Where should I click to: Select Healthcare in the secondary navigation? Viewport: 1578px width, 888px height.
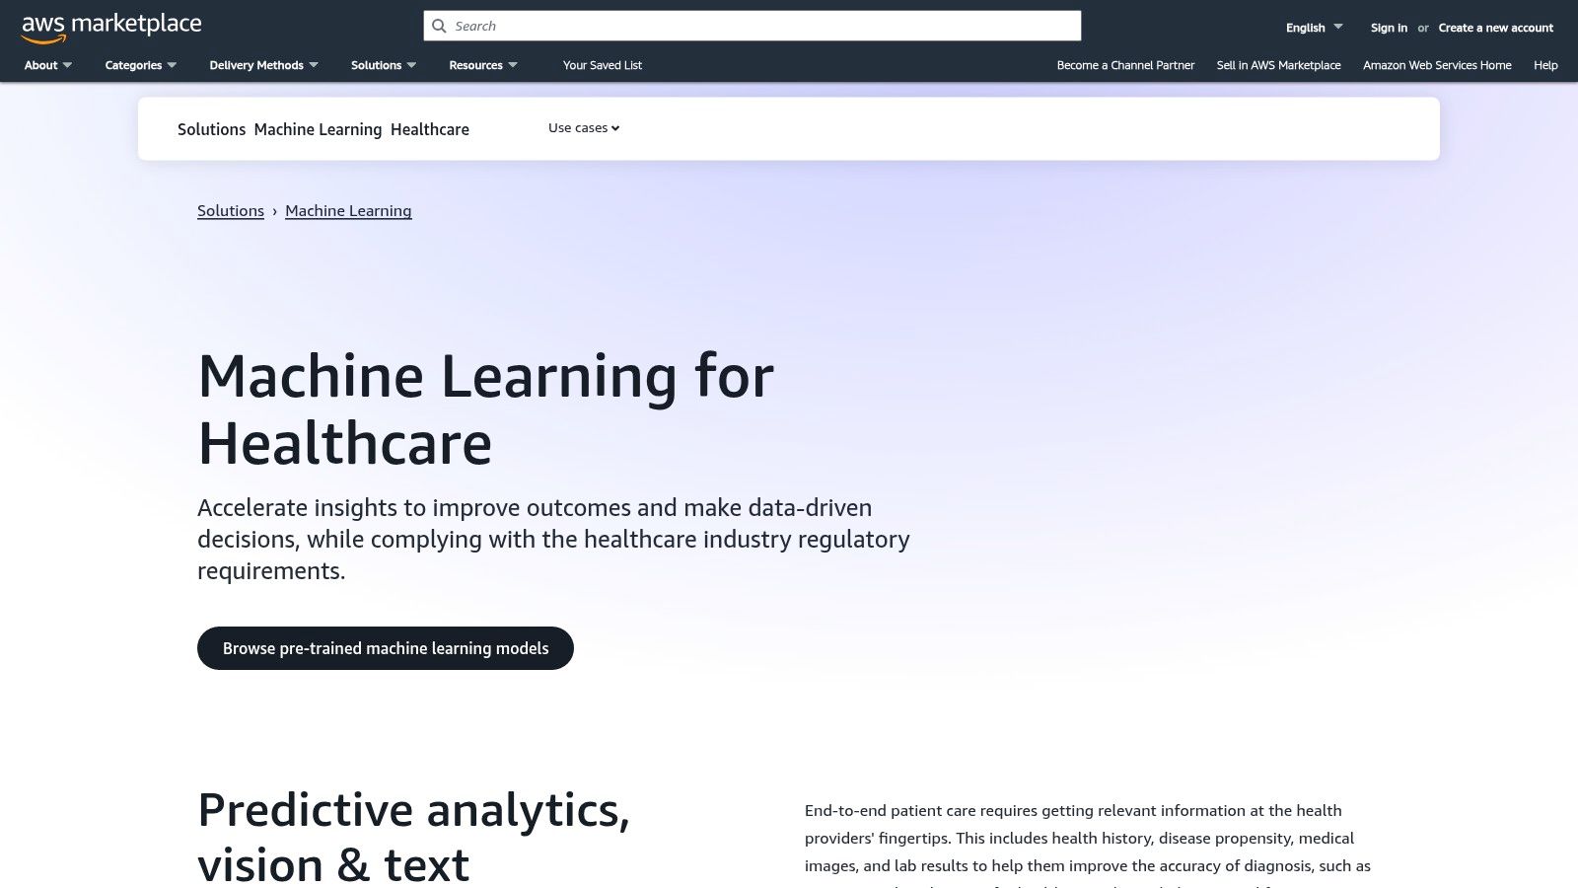tap(430, 129)
